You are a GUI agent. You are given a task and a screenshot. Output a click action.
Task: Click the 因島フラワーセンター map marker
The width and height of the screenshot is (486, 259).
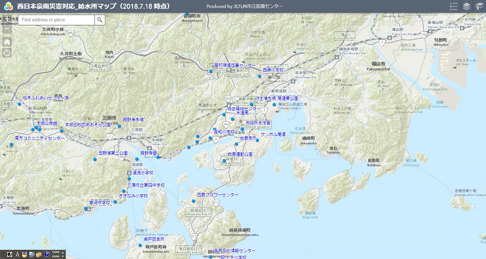point(193,202)
